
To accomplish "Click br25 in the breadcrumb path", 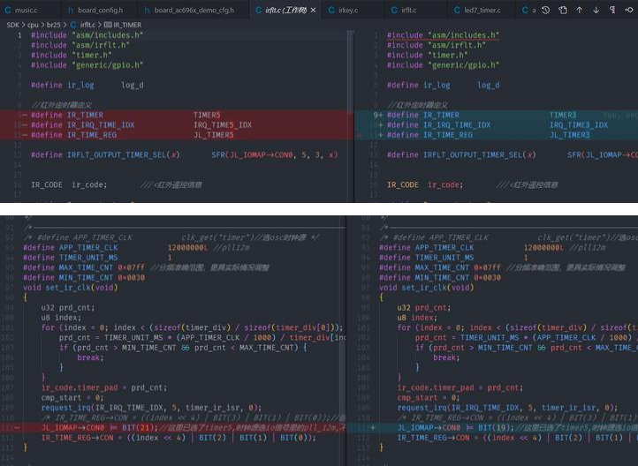I will click(x=53, y=25).
